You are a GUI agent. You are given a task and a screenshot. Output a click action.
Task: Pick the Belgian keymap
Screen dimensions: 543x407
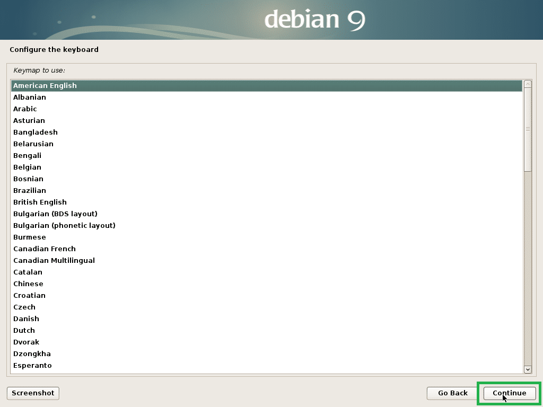(266, 167)
